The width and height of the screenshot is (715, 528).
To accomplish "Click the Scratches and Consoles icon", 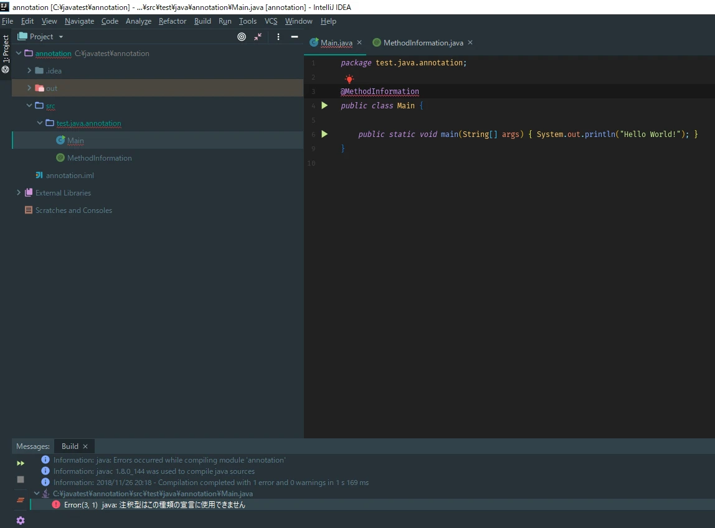I will [x=28, y=210].
